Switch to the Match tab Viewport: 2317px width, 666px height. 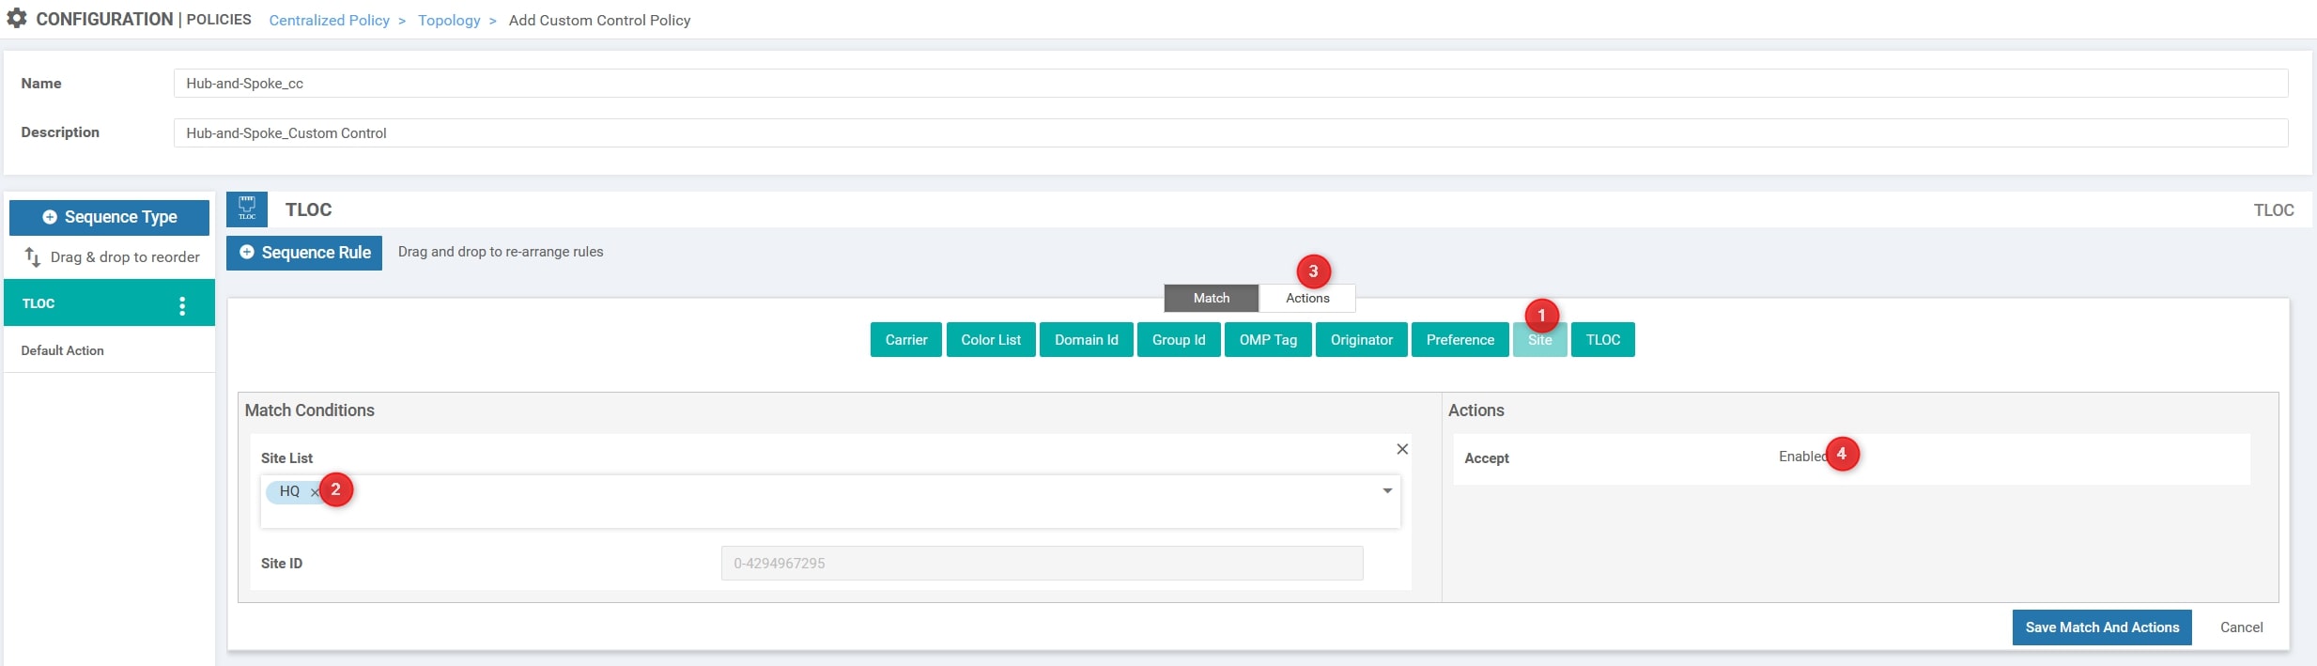pos(1211,298)
